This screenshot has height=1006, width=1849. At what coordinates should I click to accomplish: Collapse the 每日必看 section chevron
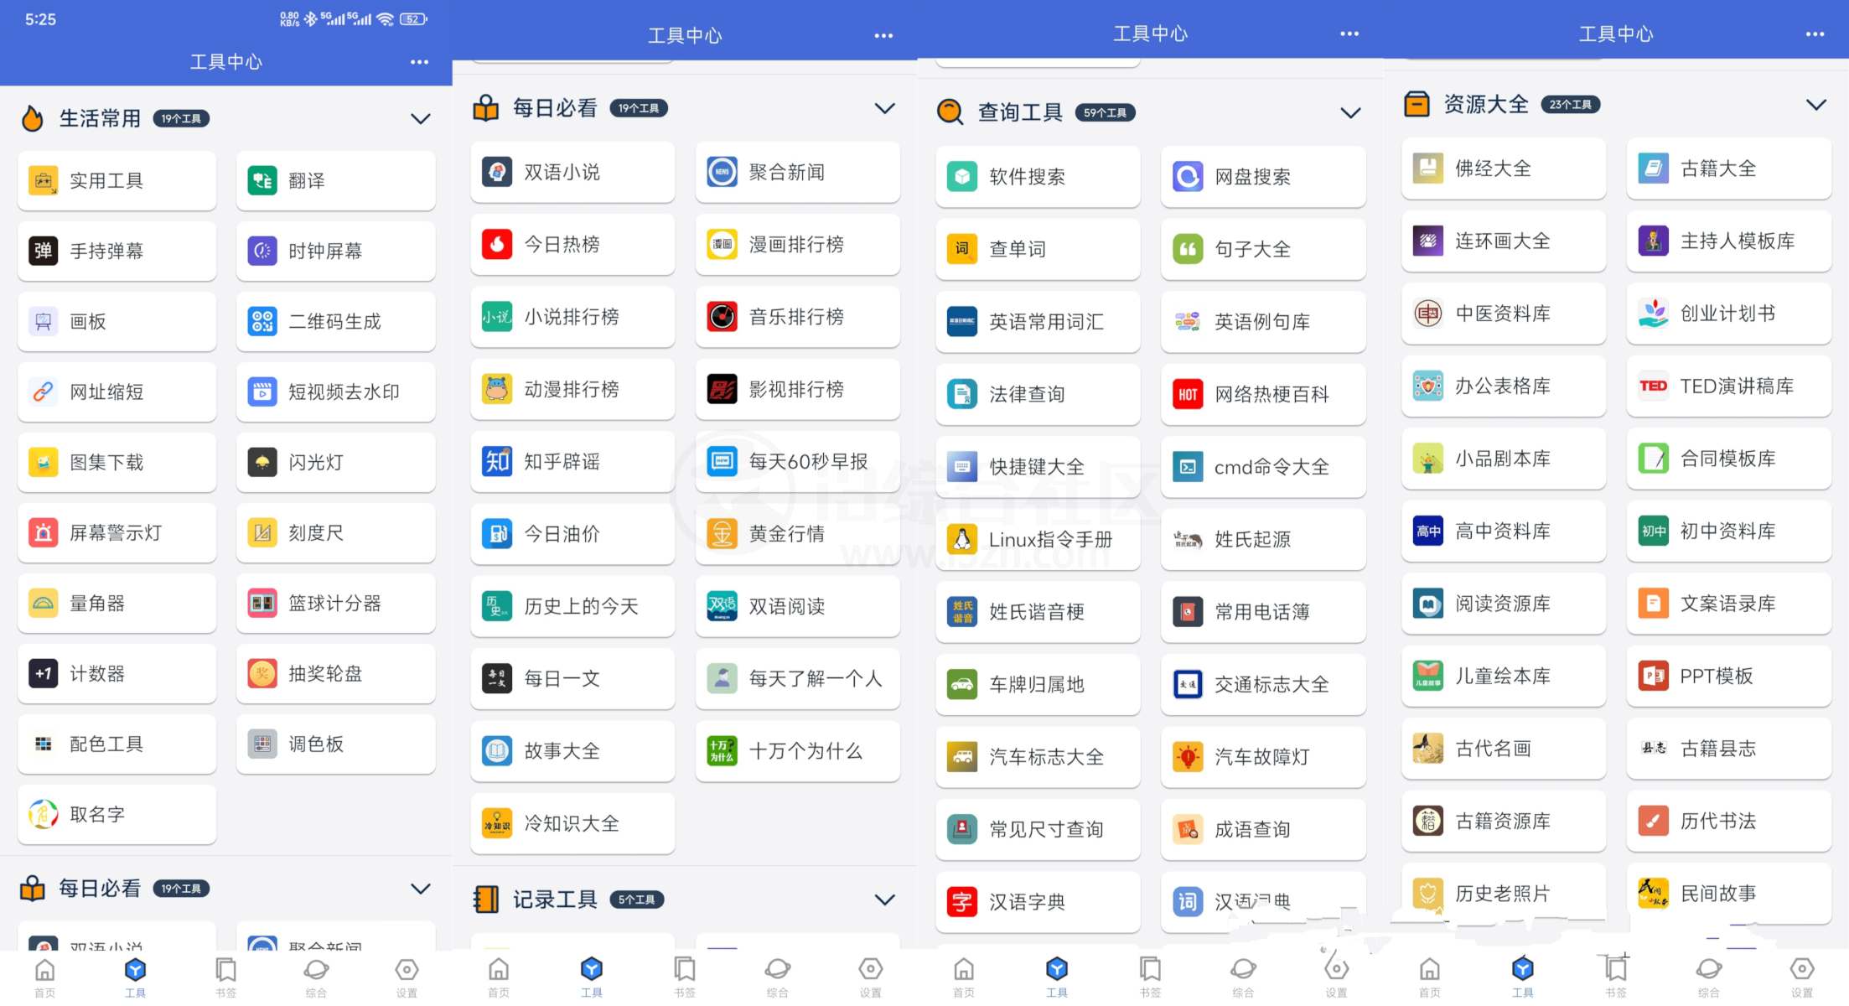885,107
